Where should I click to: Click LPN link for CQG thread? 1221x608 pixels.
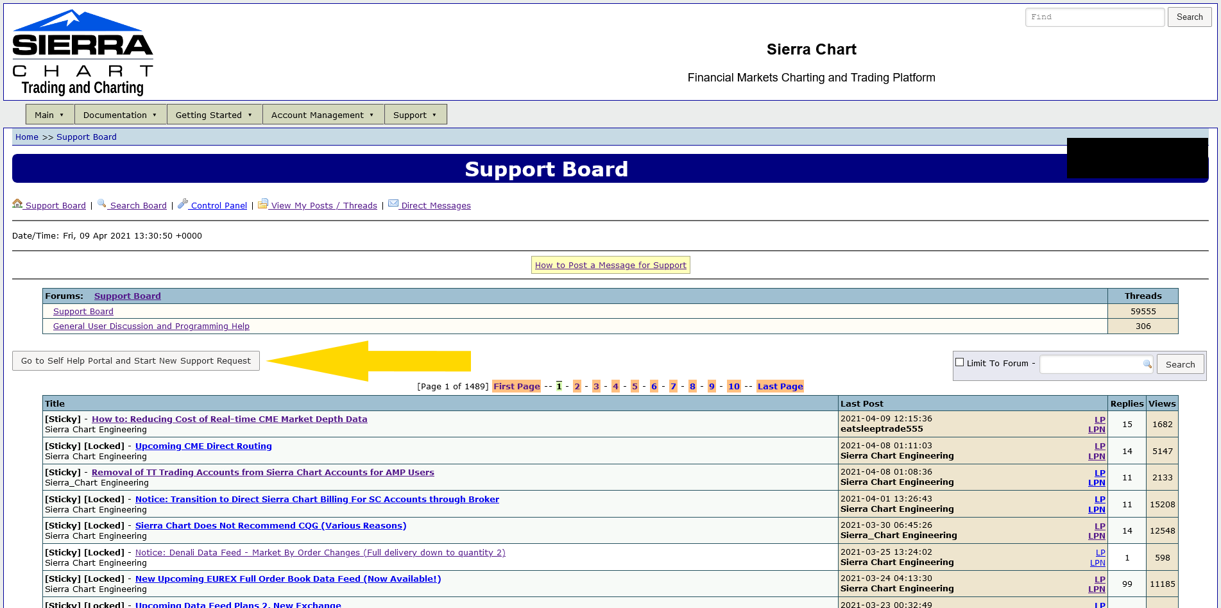click(1097, 536)
